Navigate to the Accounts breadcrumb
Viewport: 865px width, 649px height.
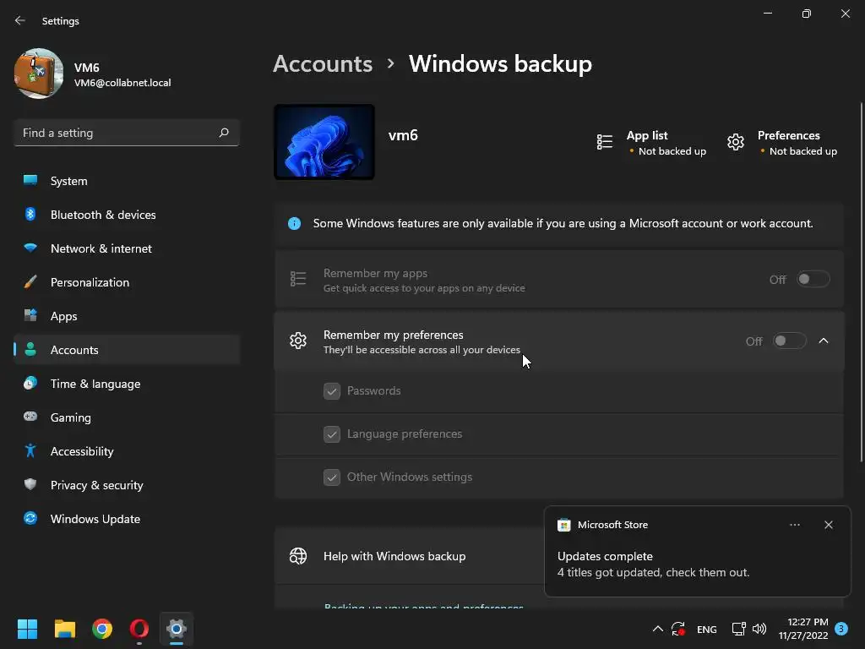[x=323, y=64]
